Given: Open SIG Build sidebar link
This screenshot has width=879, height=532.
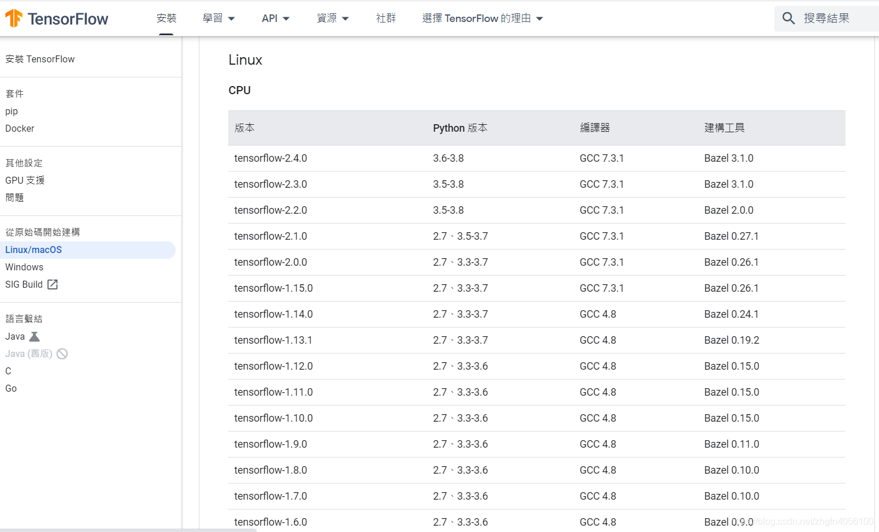Looking at the screenshot, I should pos(24,284).
